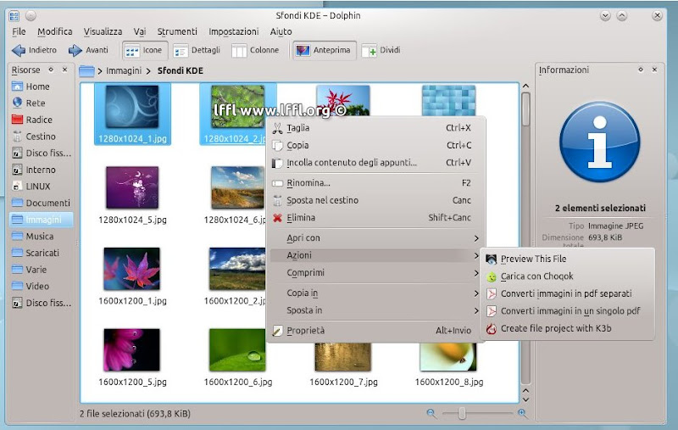Click zoom-out magnifier icon in status bar
This screenshot has width=678, height=430.
431,413
